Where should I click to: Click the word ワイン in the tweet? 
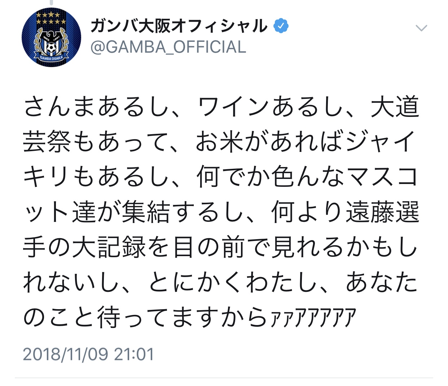pyautogui.click(x=233, y=107)
